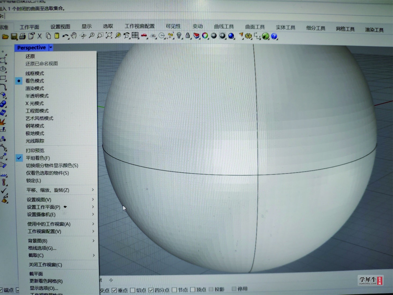Image resolution: width=393 pixels, height=295 pixels.
Task: Click the red car named views icon
Action: point(144,35)
